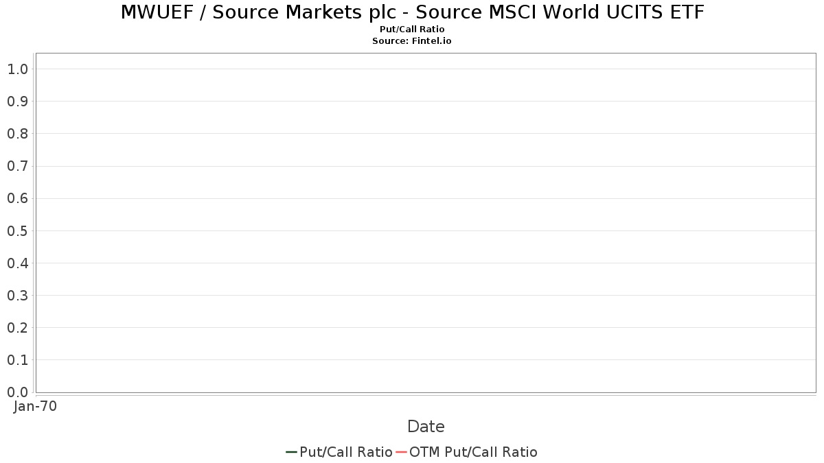The image size is (824, 463).
Task: Click the red OTM Put/Call Ratio legend line
Action: tap(401, 452)
